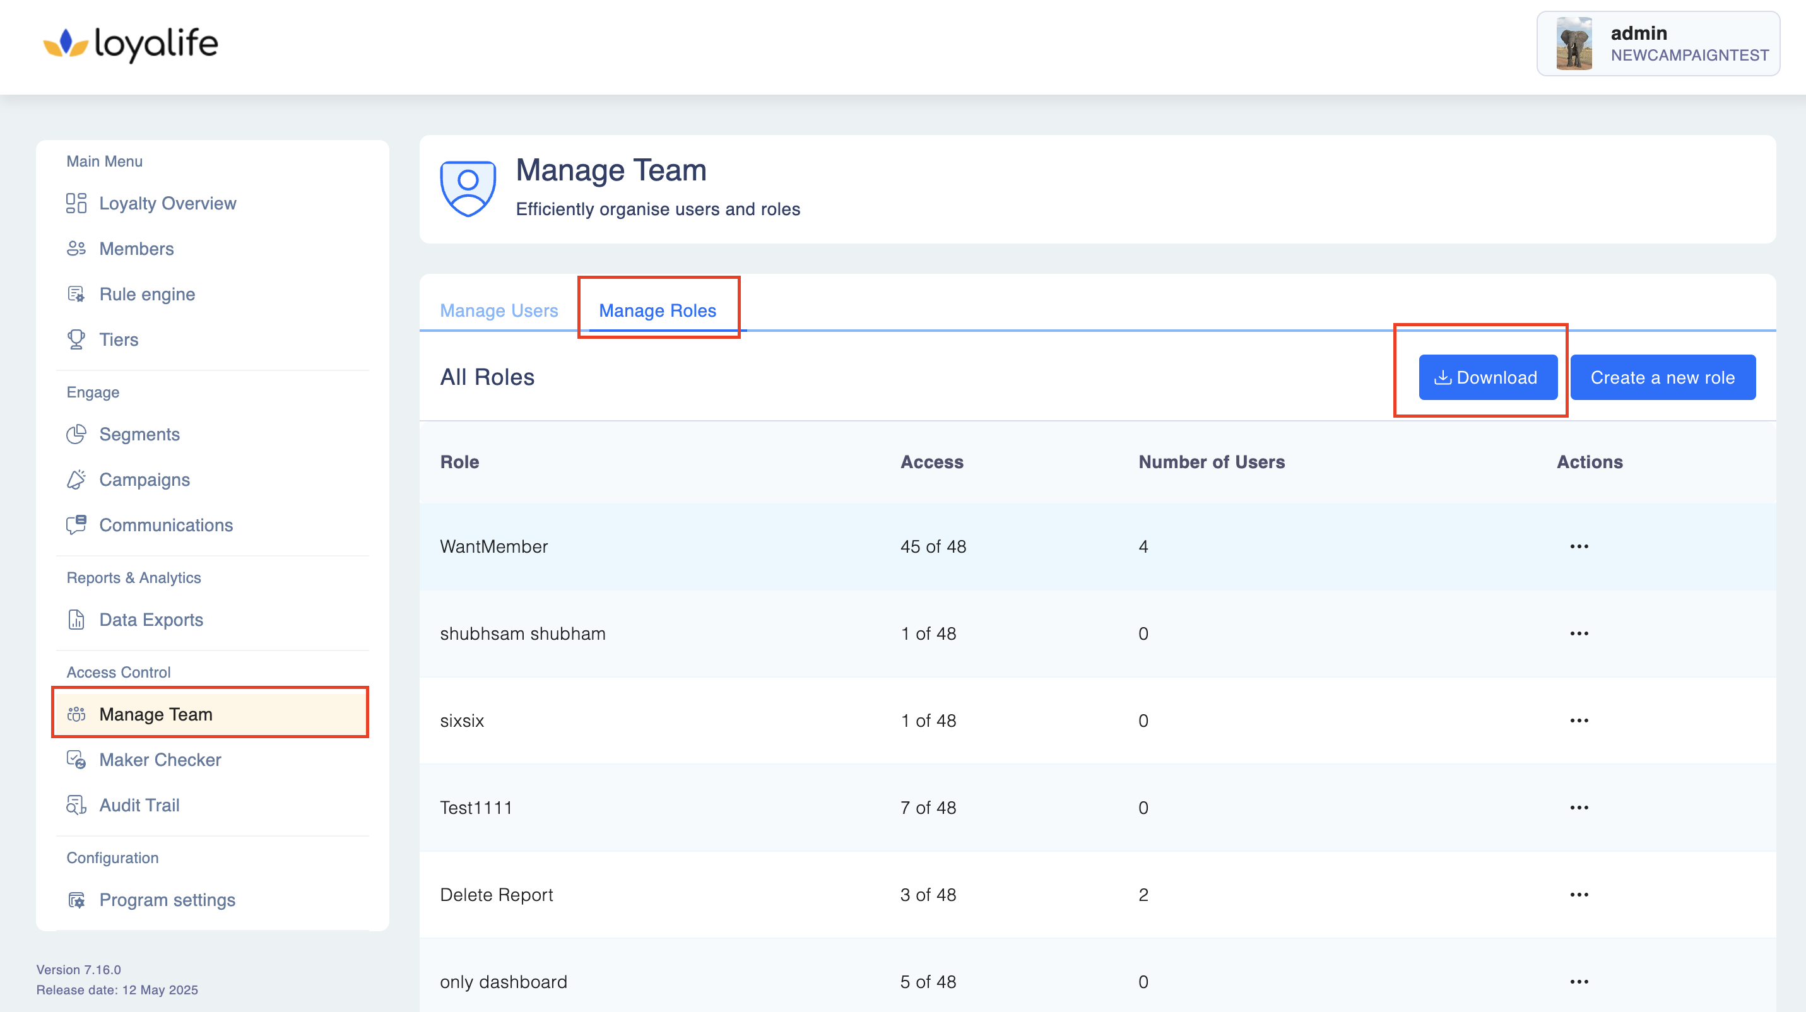
Task: Open the Maker Checker page
Action: coord(160,760)
